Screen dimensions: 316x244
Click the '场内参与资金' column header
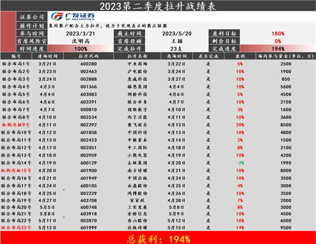285,56
